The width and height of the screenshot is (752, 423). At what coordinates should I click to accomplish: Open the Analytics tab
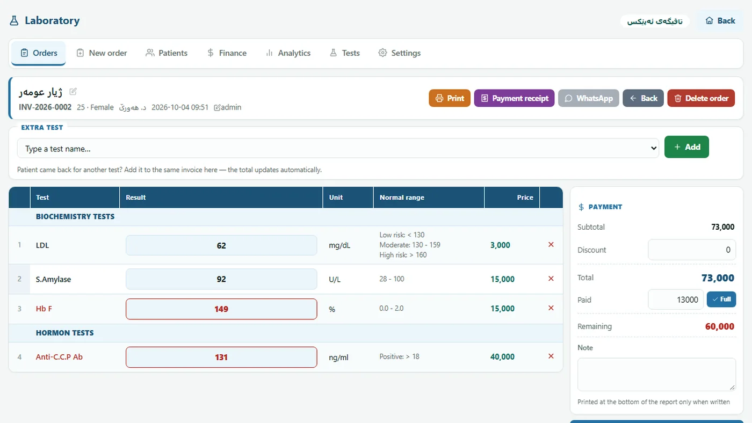click(288, 53)
